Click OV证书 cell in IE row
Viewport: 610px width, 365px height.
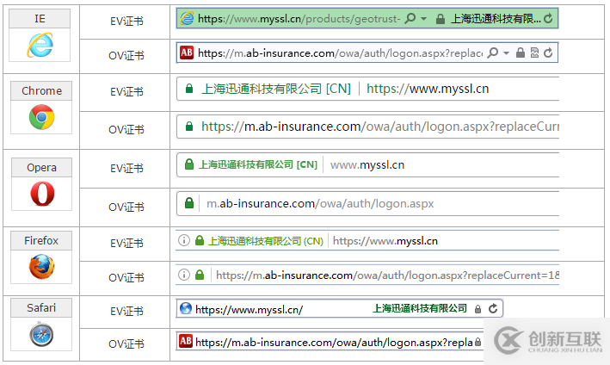click(126, 56)
